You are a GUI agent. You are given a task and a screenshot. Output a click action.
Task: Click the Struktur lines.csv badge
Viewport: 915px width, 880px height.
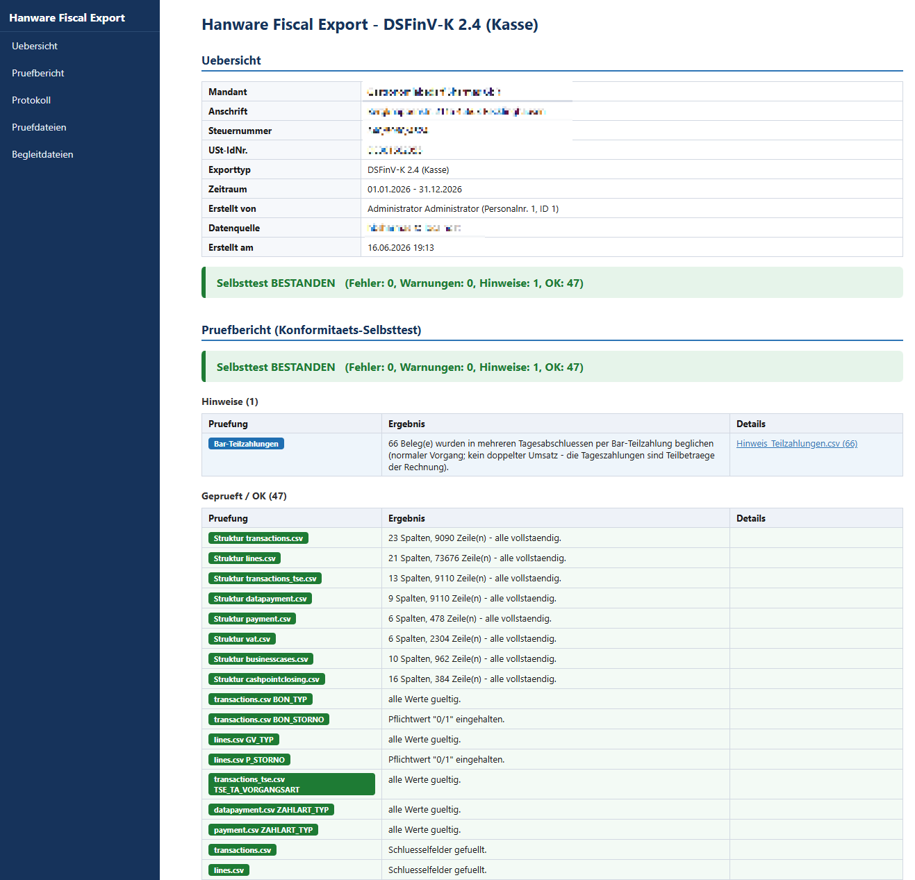[245, 558]
